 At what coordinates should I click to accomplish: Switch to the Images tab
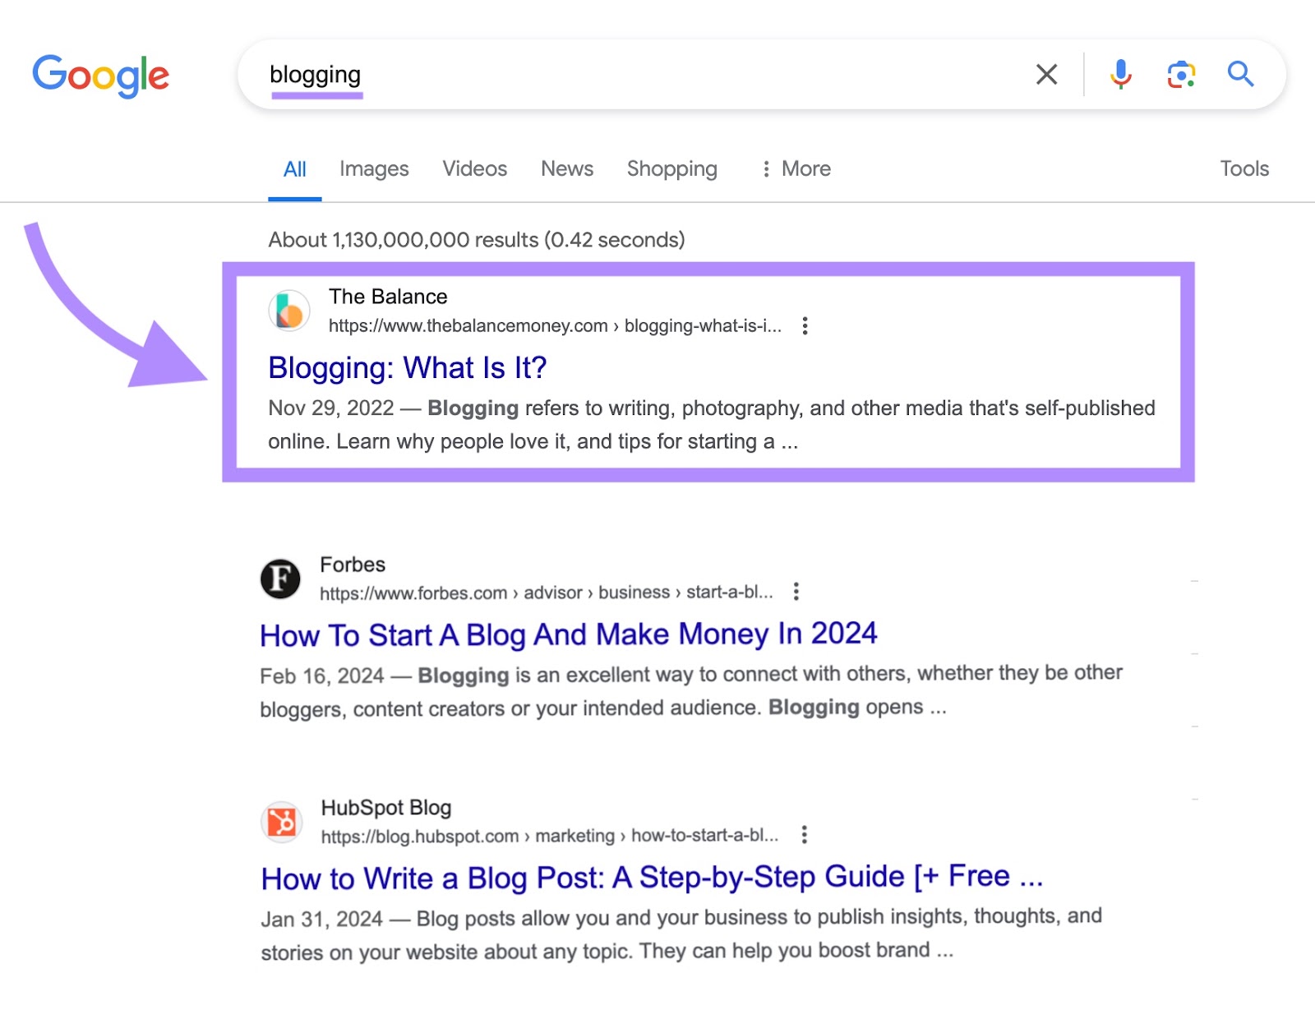point(374,168)
